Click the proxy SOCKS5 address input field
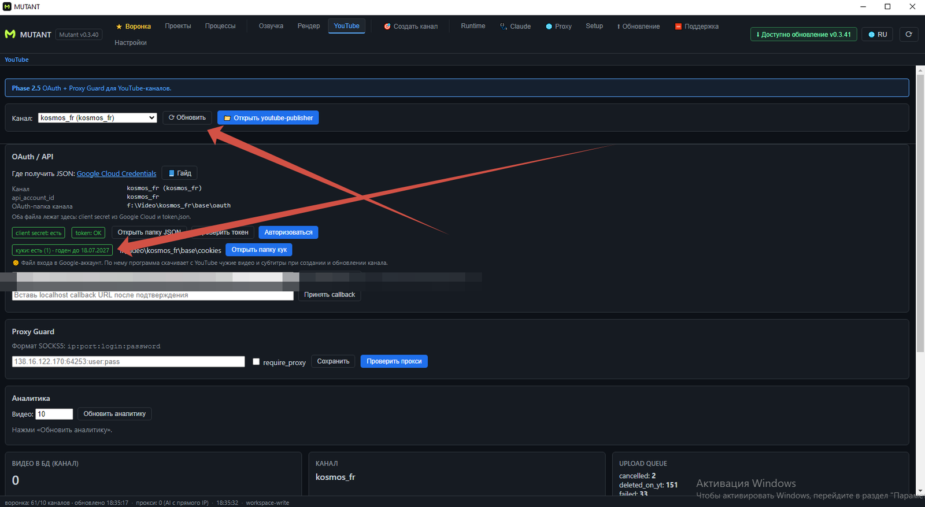This screenshot has width=925, height=507. [x=128, y=362]
